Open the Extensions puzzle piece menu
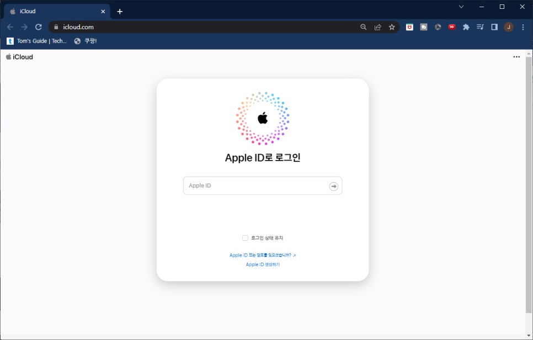The image size is (533, 340). pyautogui.click(x=466, y=27)
